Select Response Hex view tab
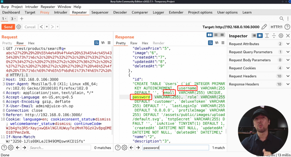This screenshot has width=291, height=157. pos(145,43)
